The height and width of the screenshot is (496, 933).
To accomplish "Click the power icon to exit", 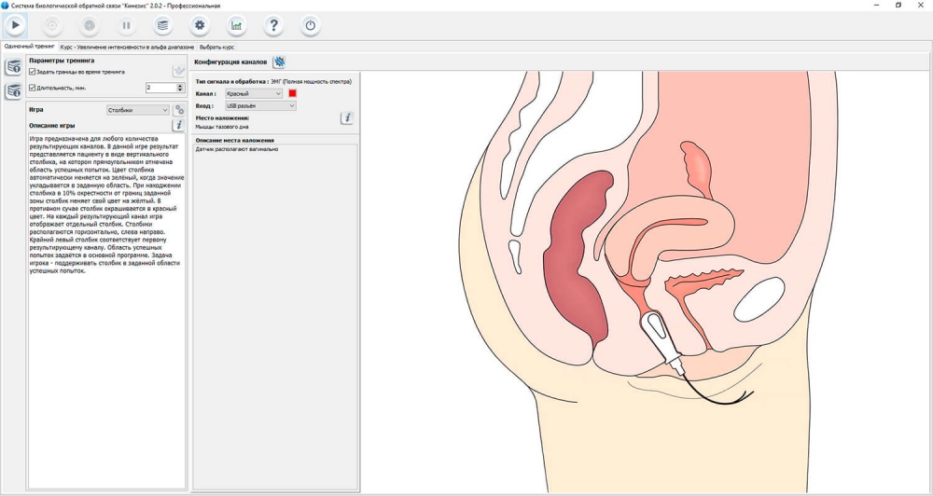I will point(310,25).
